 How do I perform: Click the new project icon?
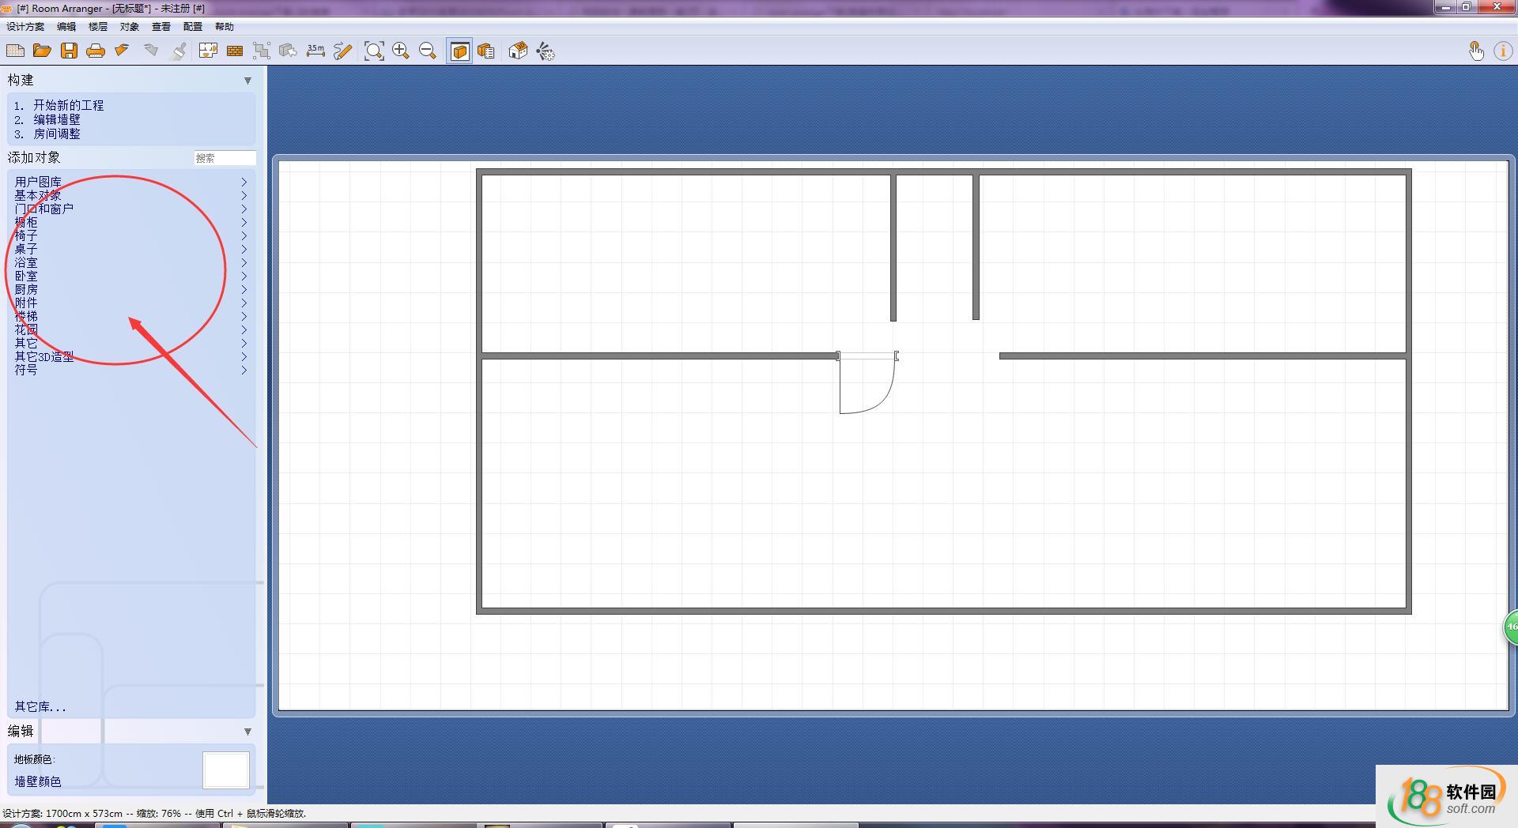pos(15,51)
